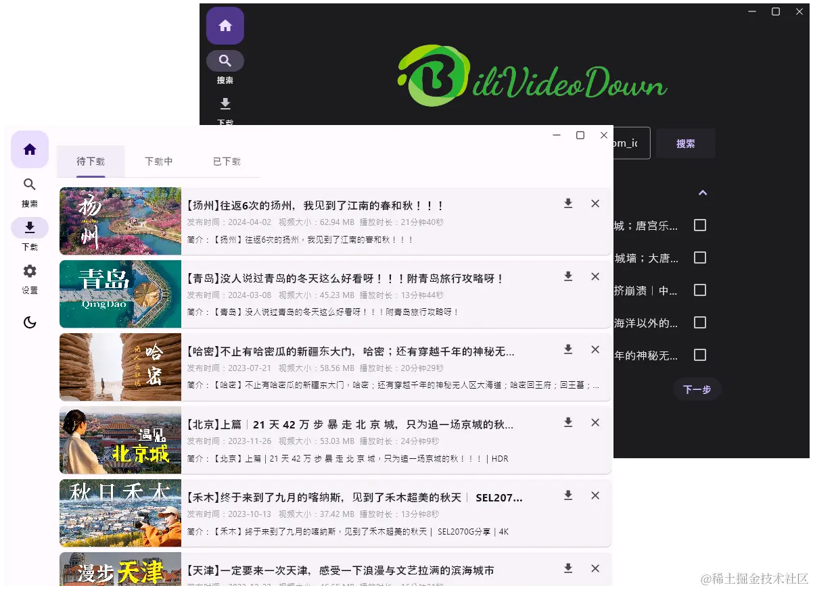Click 发布时间：2024-04-02 text
Image resolution: width=813 pixels, height=590 pixels.
[229, 222]
